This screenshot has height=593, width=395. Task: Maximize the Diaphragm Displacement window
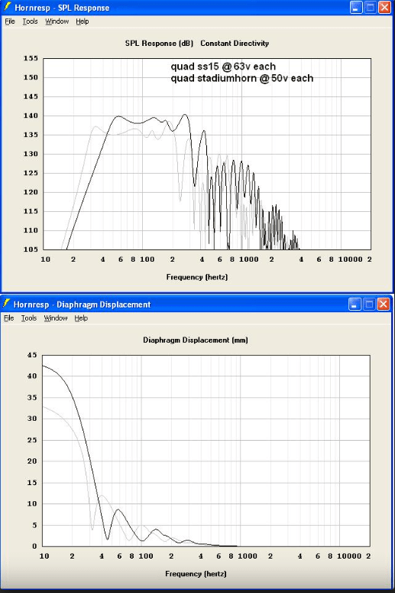click(x=369, y=304)
